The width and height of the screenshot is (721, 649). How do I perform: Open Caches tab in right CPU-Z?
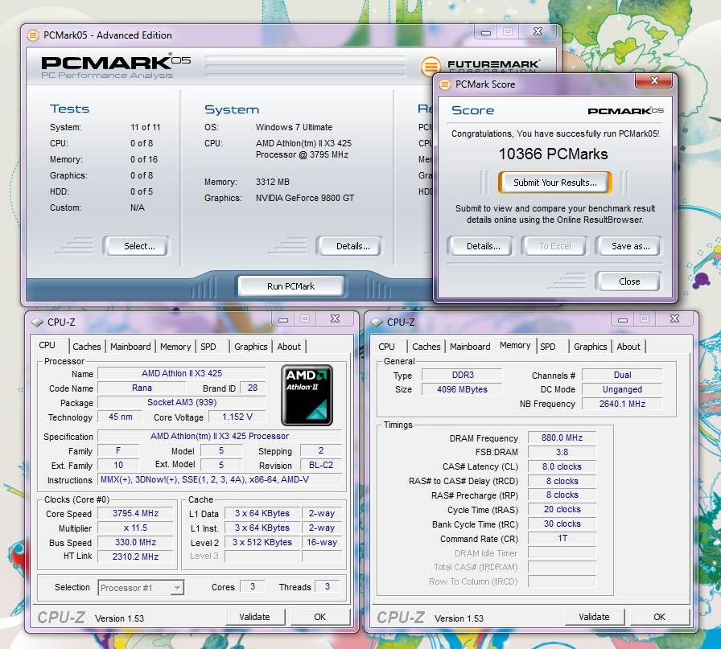tap(426, 347)
